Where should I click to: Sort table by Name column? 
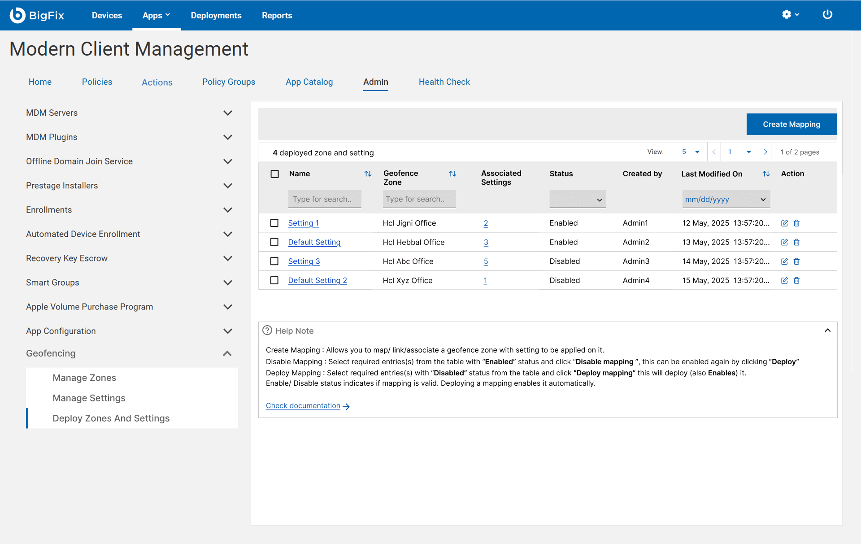368,174
